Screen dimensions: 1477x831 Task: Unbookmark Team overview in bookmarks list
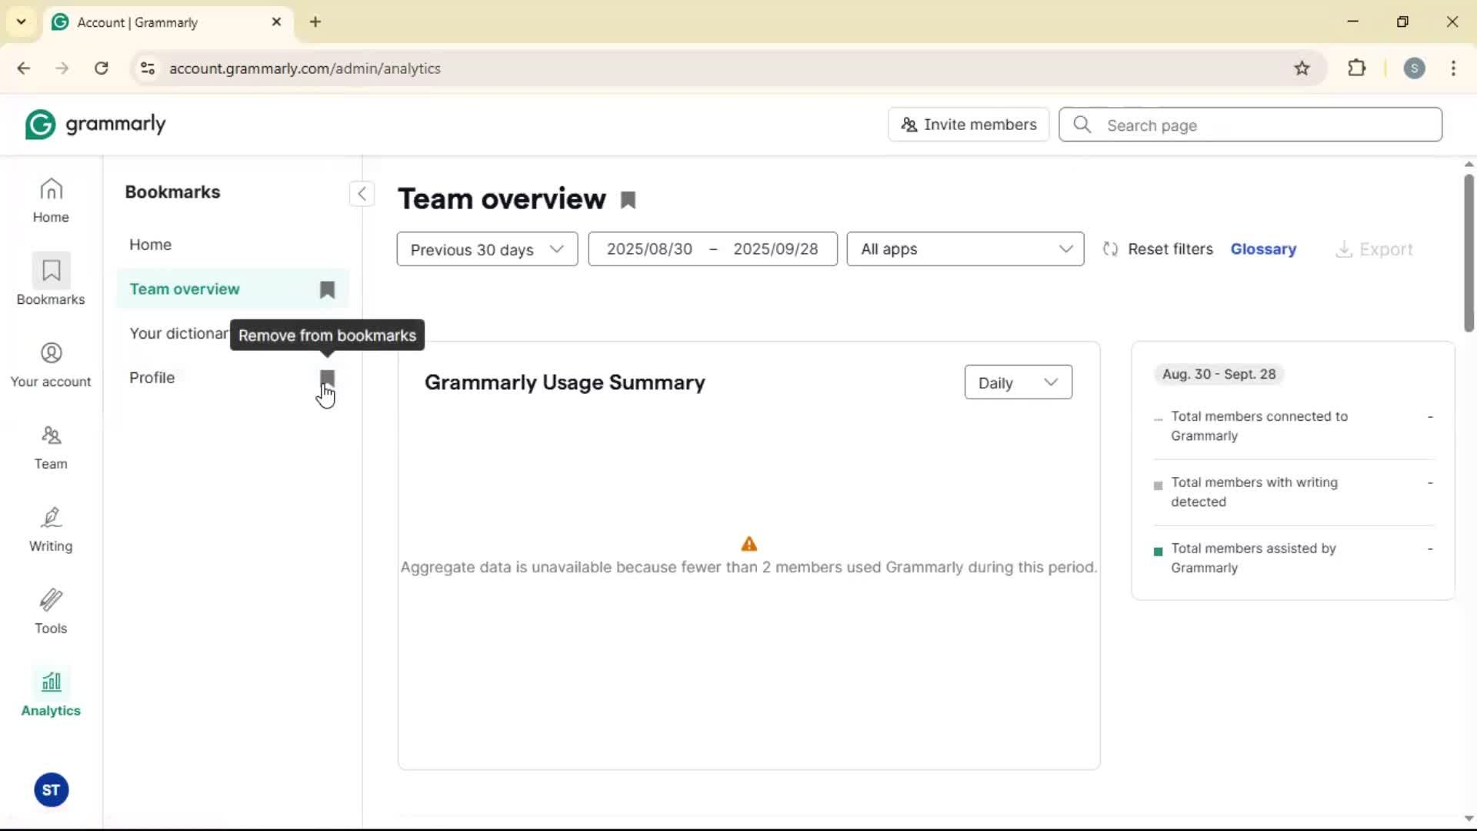327,289
